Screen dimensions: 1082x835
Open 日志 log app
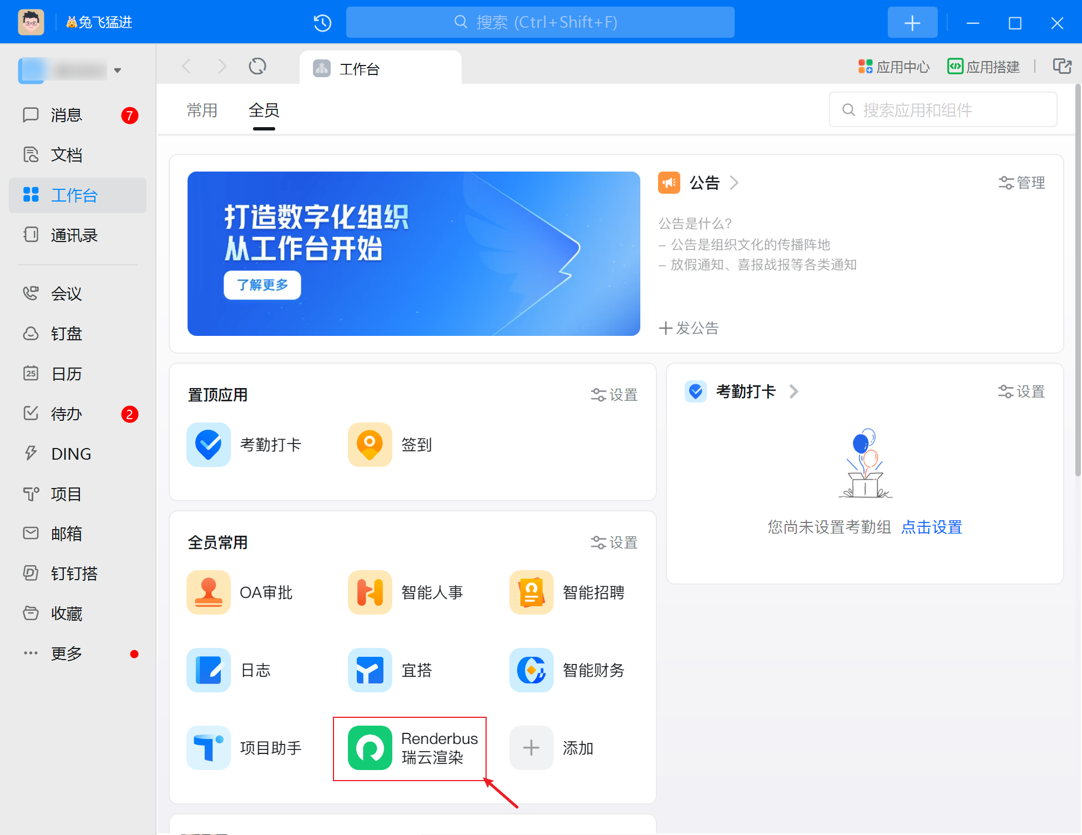coord(229,670)
